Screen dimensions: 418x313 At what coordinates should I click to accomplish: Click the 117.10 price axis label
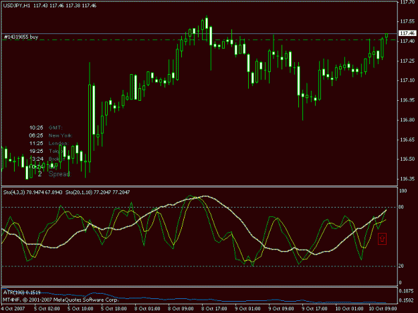click(x=407, y=80)
